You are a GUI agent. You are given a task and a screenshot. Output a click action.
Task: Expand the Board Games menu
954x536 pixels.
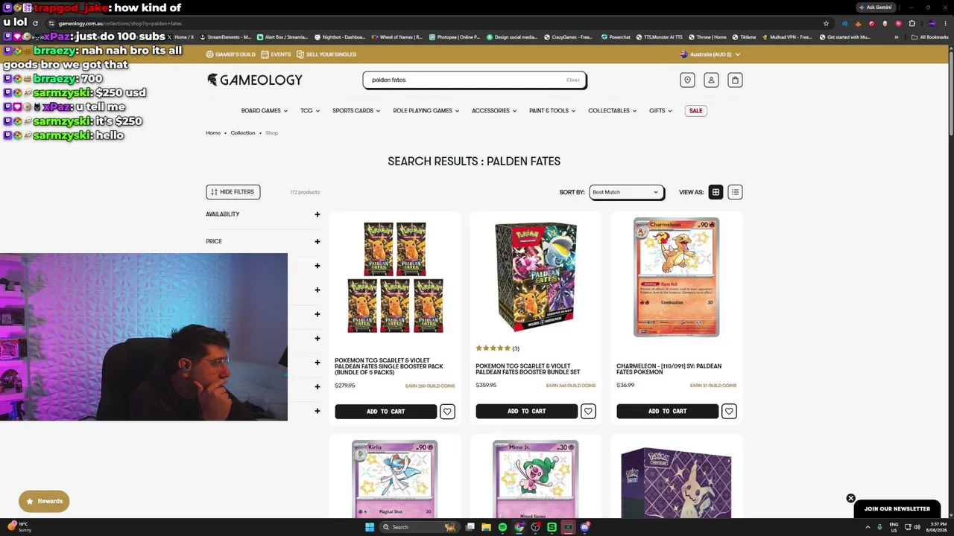coord(265,111)
